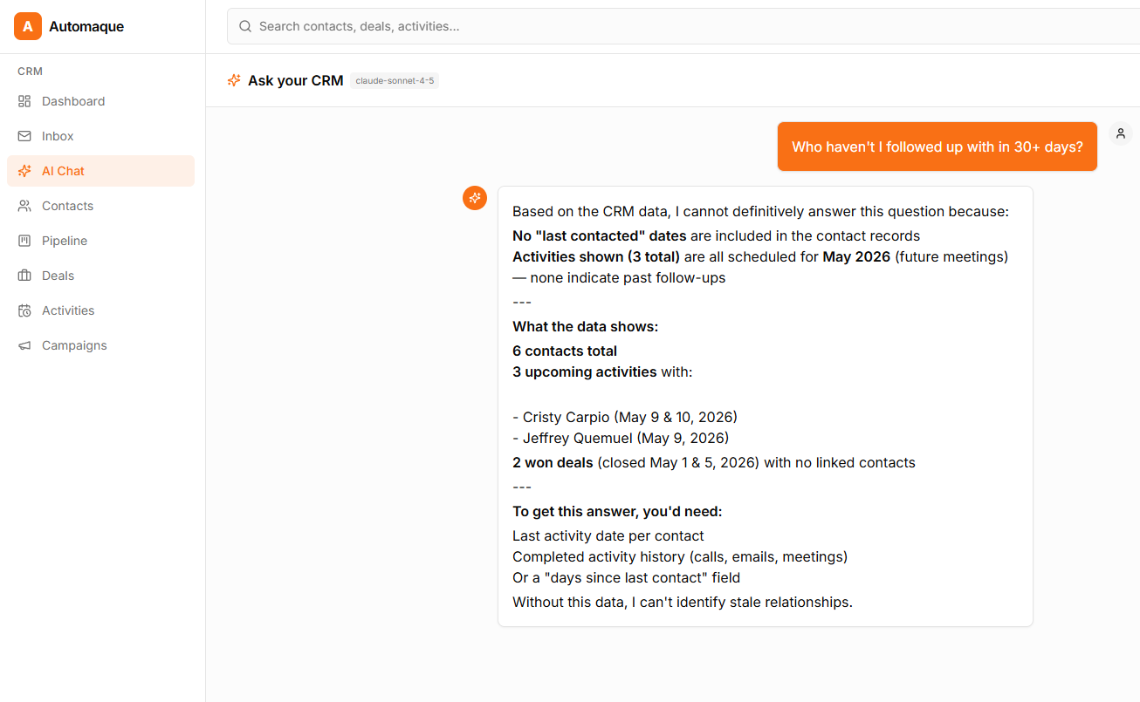1140x702 pixels.
Task: Click the Ask your CRM header sparkle icon
Action: point(234,80)
